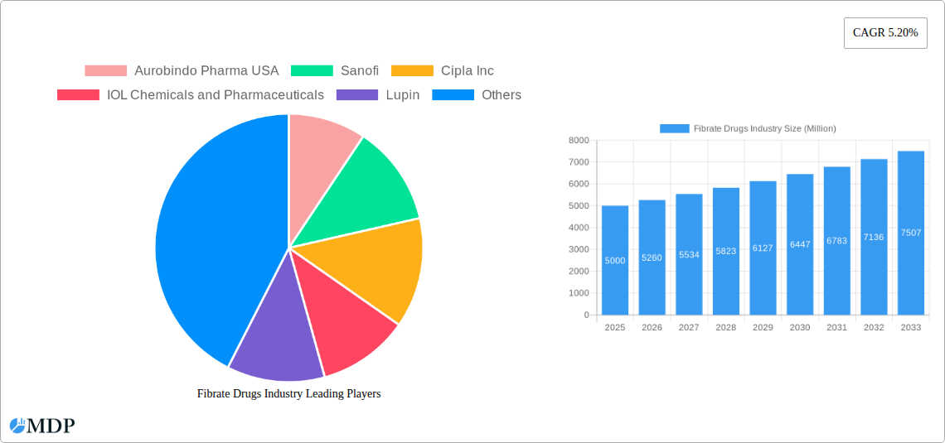Click the 2025 x-axis label
The width and height of the screenshot is (945, 443).
click(x=615, y=327)
